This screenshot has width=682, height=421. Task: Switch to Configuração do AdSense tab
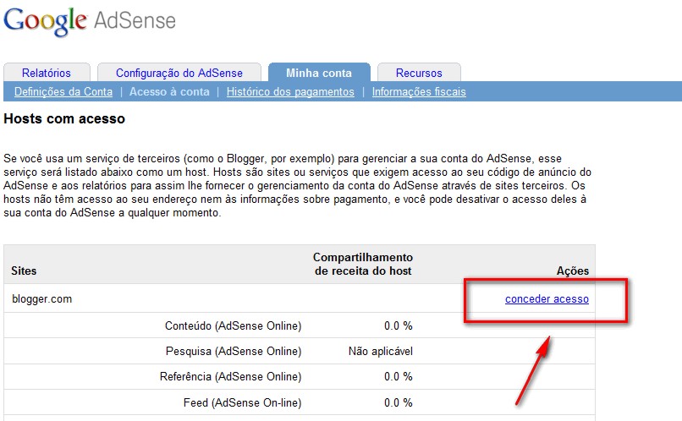tap(179, 73)
